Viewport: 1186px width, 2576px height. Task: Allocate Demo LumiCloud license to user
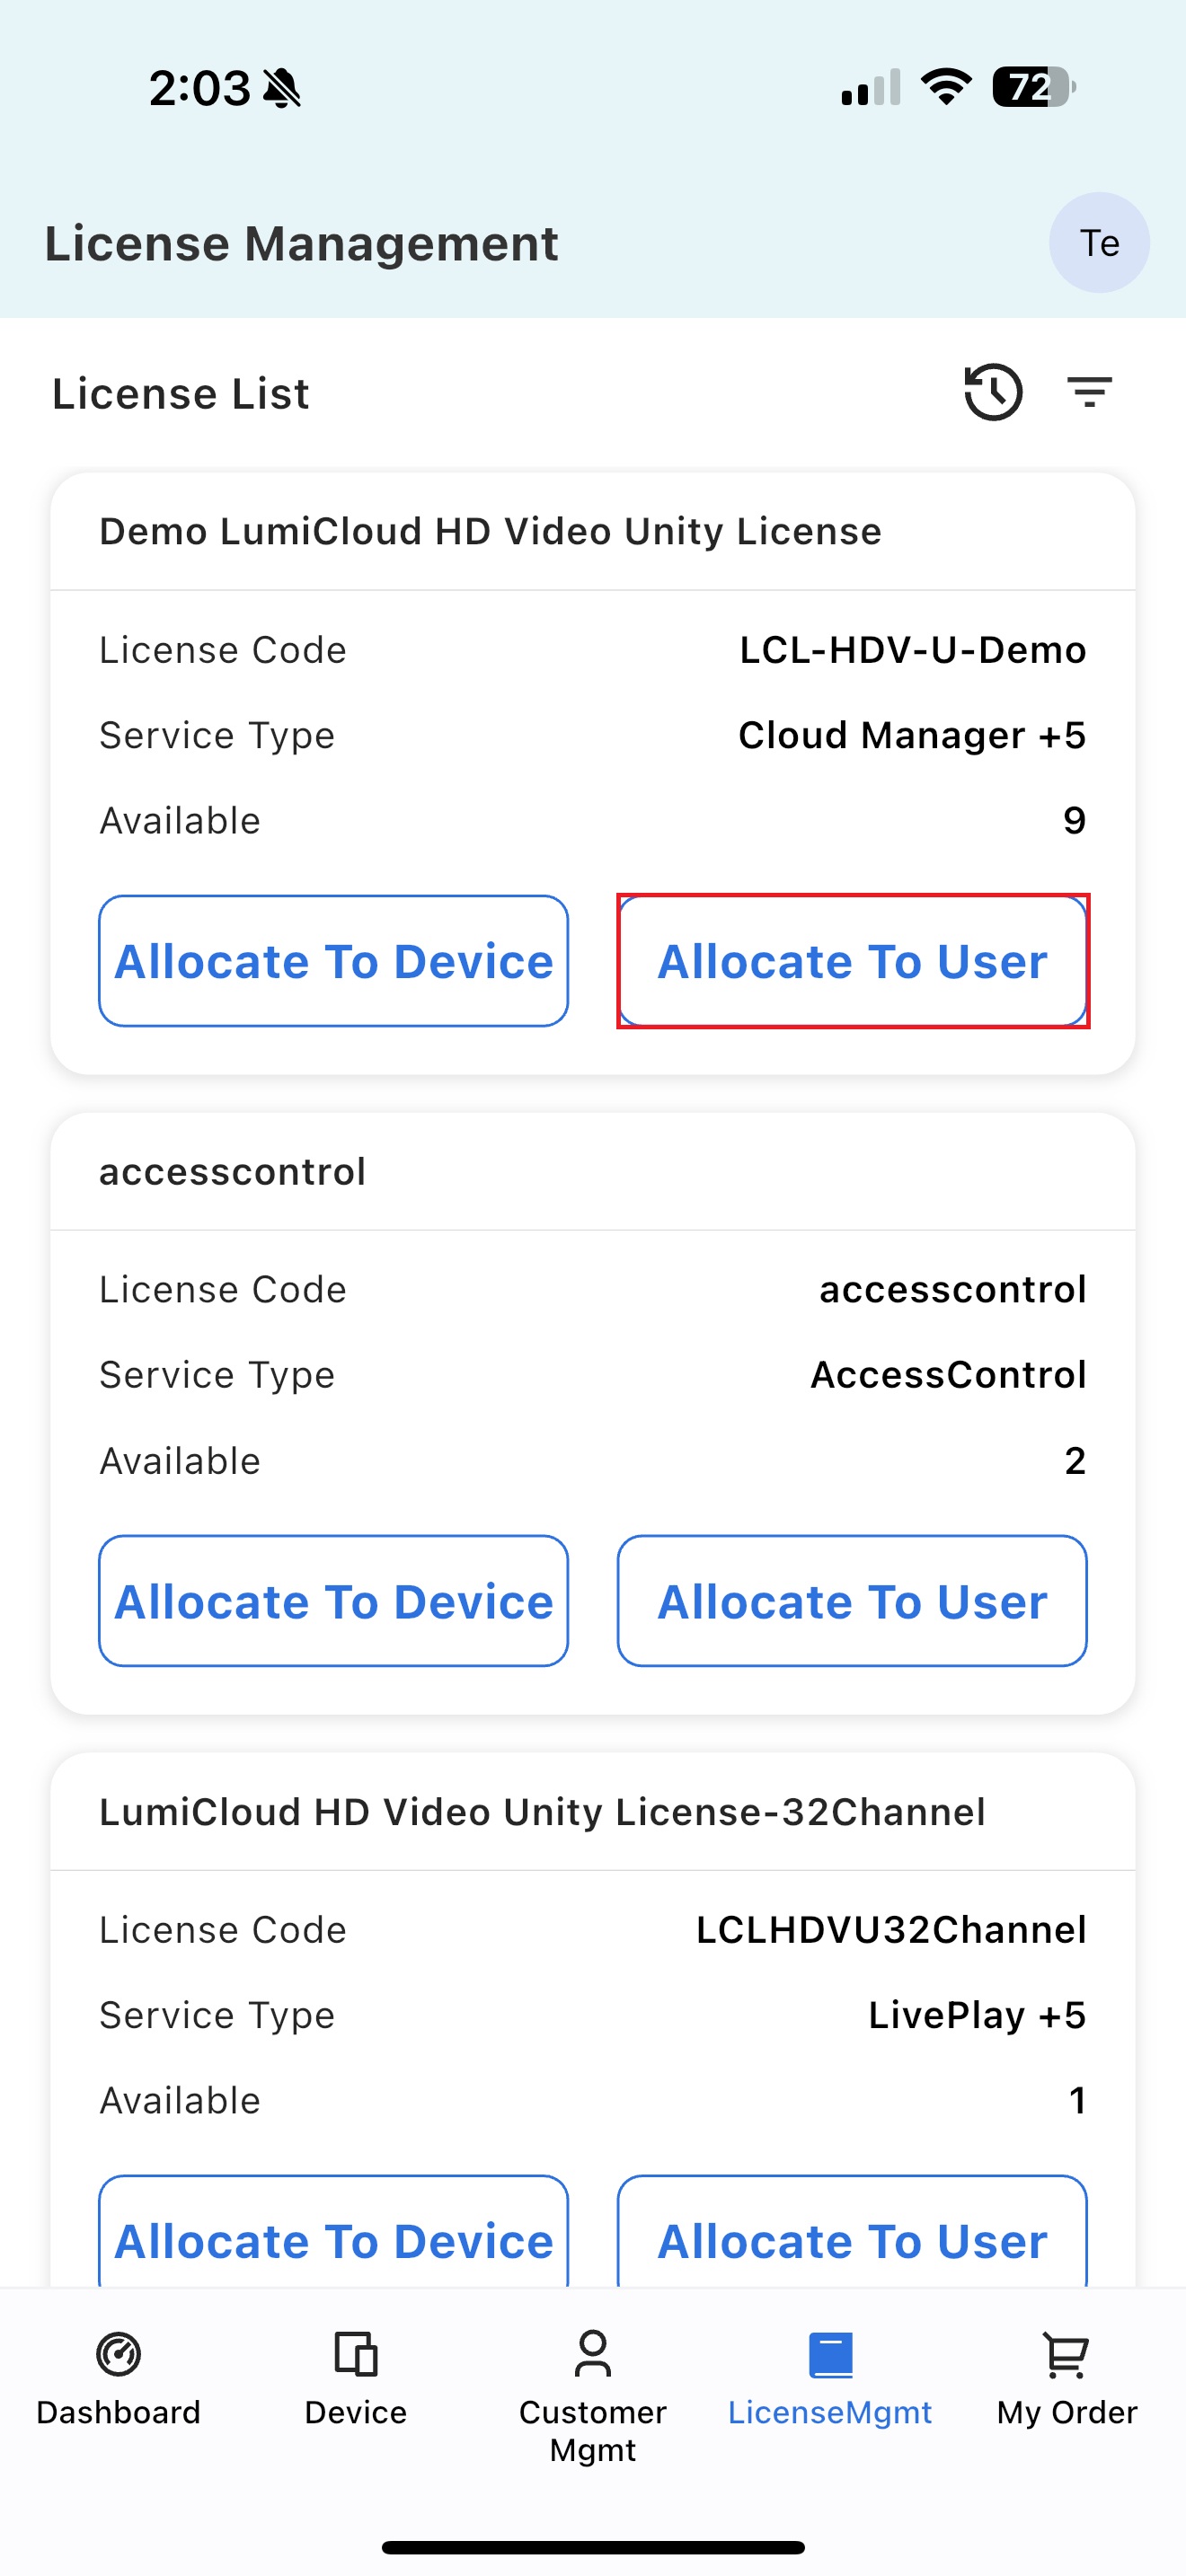[x=852, y=961]
